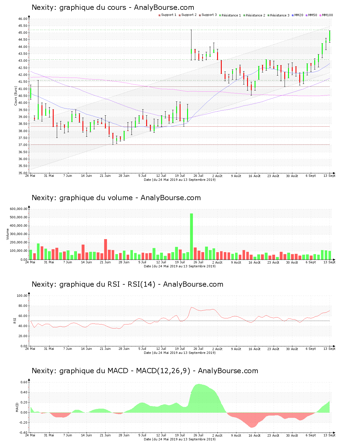The height and width of the screenshot is (447, 346).
Task: Click the 45.50 label on price axis
Action: click(x=23, y=26)
